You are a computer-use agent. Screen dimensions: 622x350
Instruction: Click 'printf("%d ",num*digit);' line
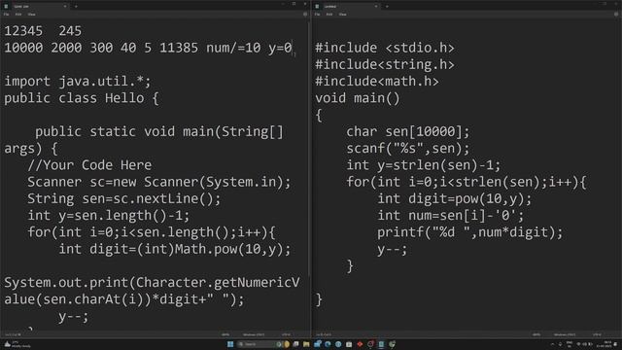click(x=469, y=232)
